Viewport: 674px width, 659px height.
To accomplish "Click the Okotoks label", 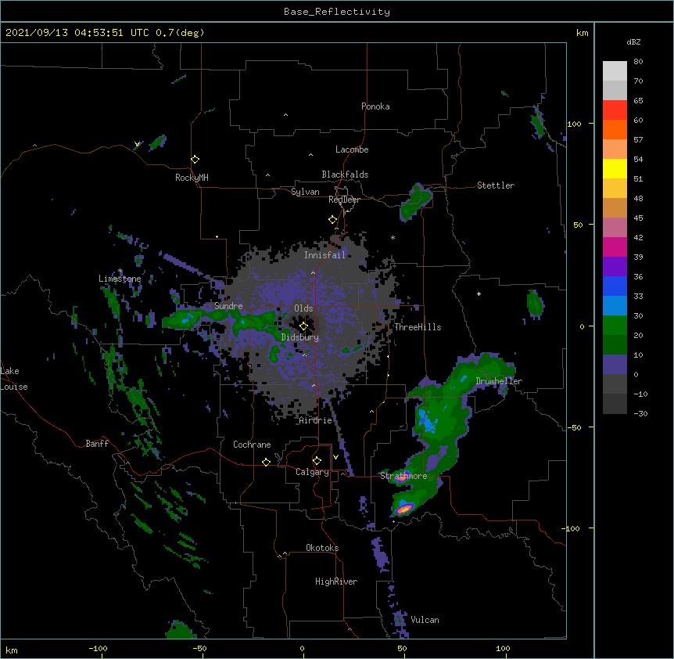I will [x=322, y=548].
